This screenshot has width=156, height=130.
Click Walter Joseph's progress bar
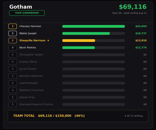coord(94,33)
